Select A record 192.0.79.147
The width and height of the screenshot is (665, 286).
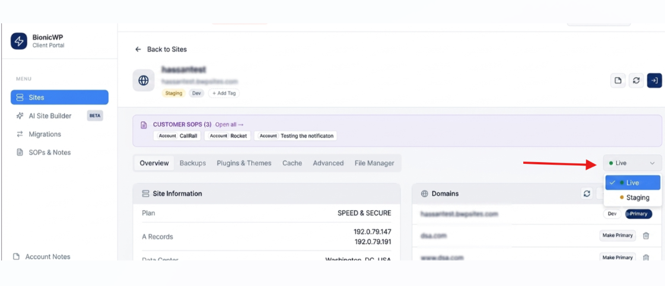click(x=373, y=231)
